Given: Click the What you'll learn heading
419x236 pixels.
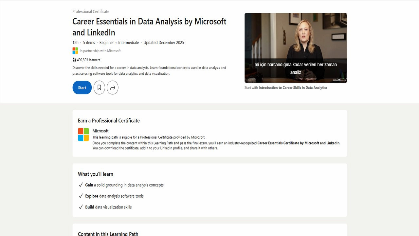Looking at the screenshot, I should [96, 174].
